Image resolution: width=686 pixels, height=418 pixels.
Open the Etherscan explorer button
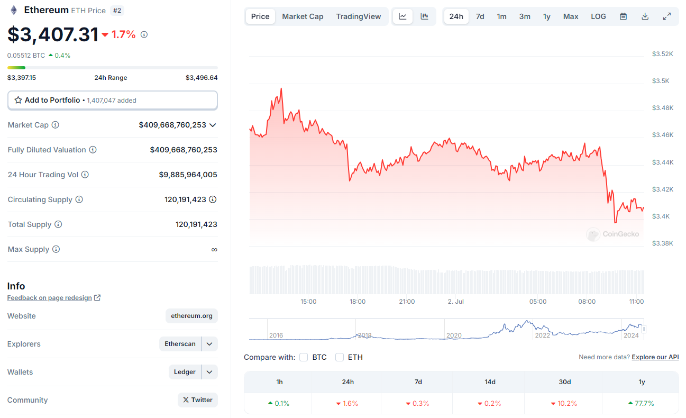pos(180,344)
